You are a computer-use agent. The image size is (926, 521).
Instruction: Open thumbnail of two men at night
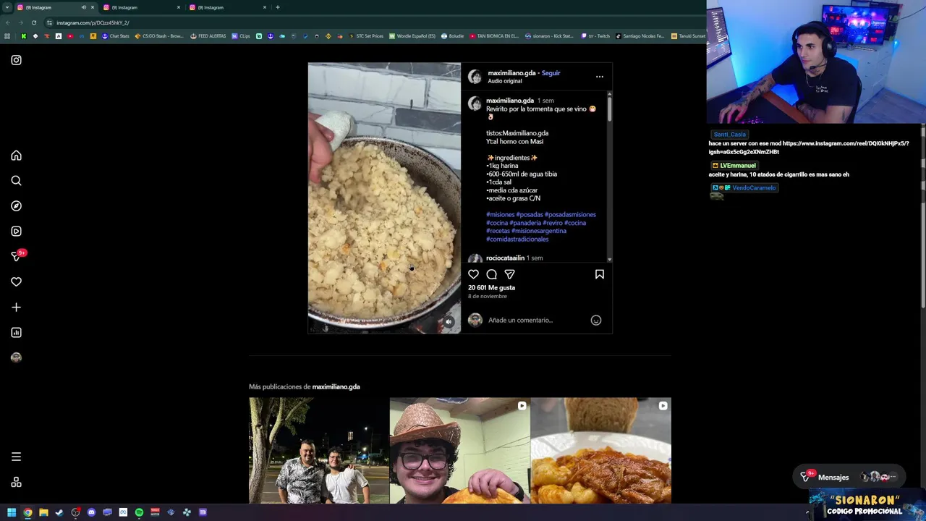319,450
